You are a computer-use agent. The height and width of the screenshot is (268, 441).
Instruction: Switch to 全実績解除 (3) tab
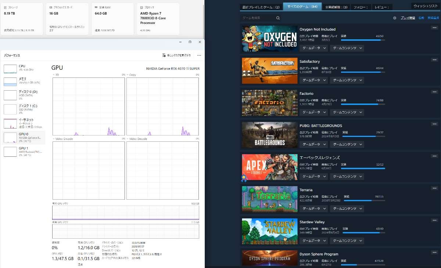(336, 7)
